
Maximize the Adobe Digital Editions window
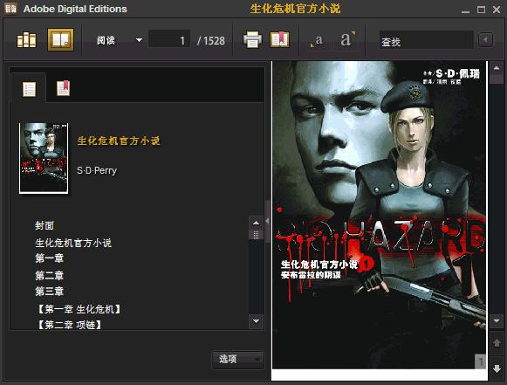[481, 10]
